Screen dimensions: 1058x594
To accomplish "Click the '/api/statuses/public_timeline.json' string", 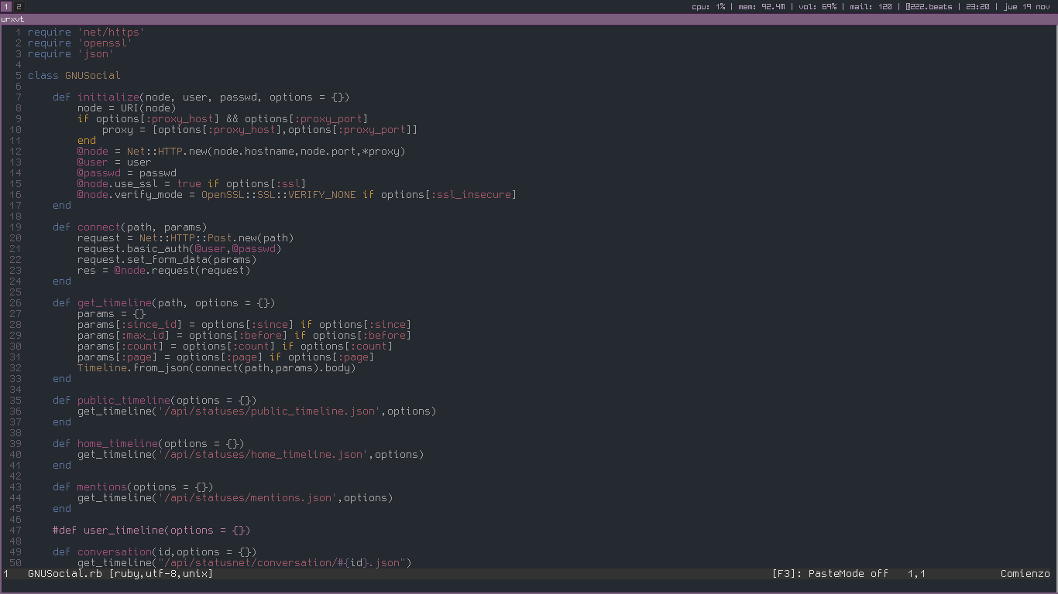I will pos(269,411).
